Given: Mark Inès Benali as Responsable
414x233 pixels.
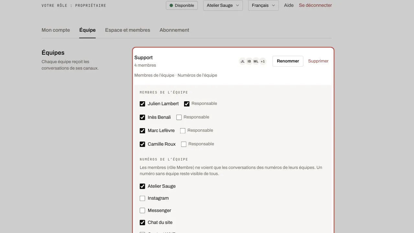Looking at the screenshot, I should [179, 117].
